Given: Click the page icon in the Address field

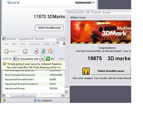Looking at the screenshot, I should coord(15,59).
